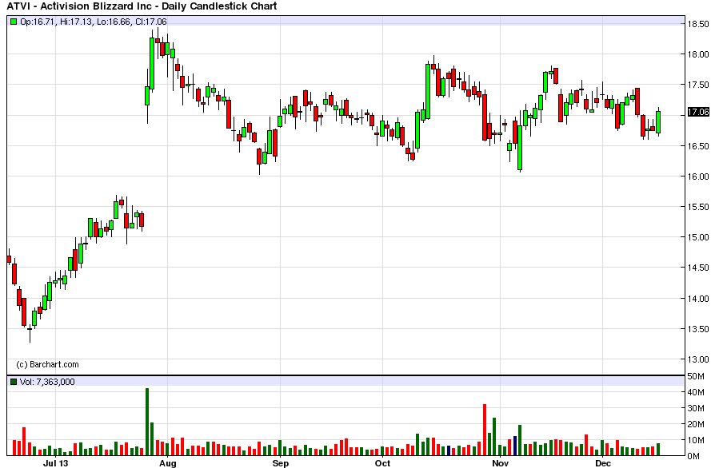The width and height of the screenshot is (719, 468).
Task: Click the 0M volume axis label
Action: click(694, 456)
